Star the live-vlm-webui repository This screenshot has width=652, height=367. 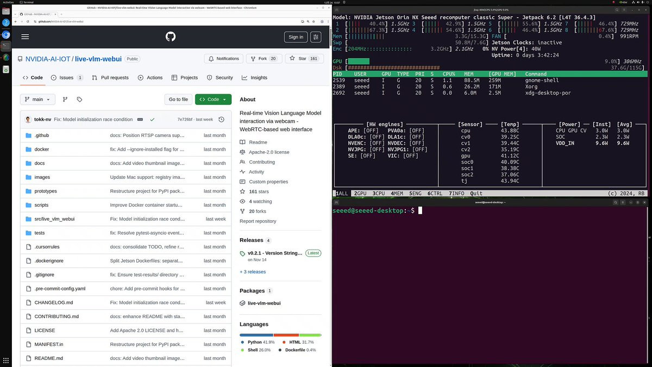tap(303, 59)
